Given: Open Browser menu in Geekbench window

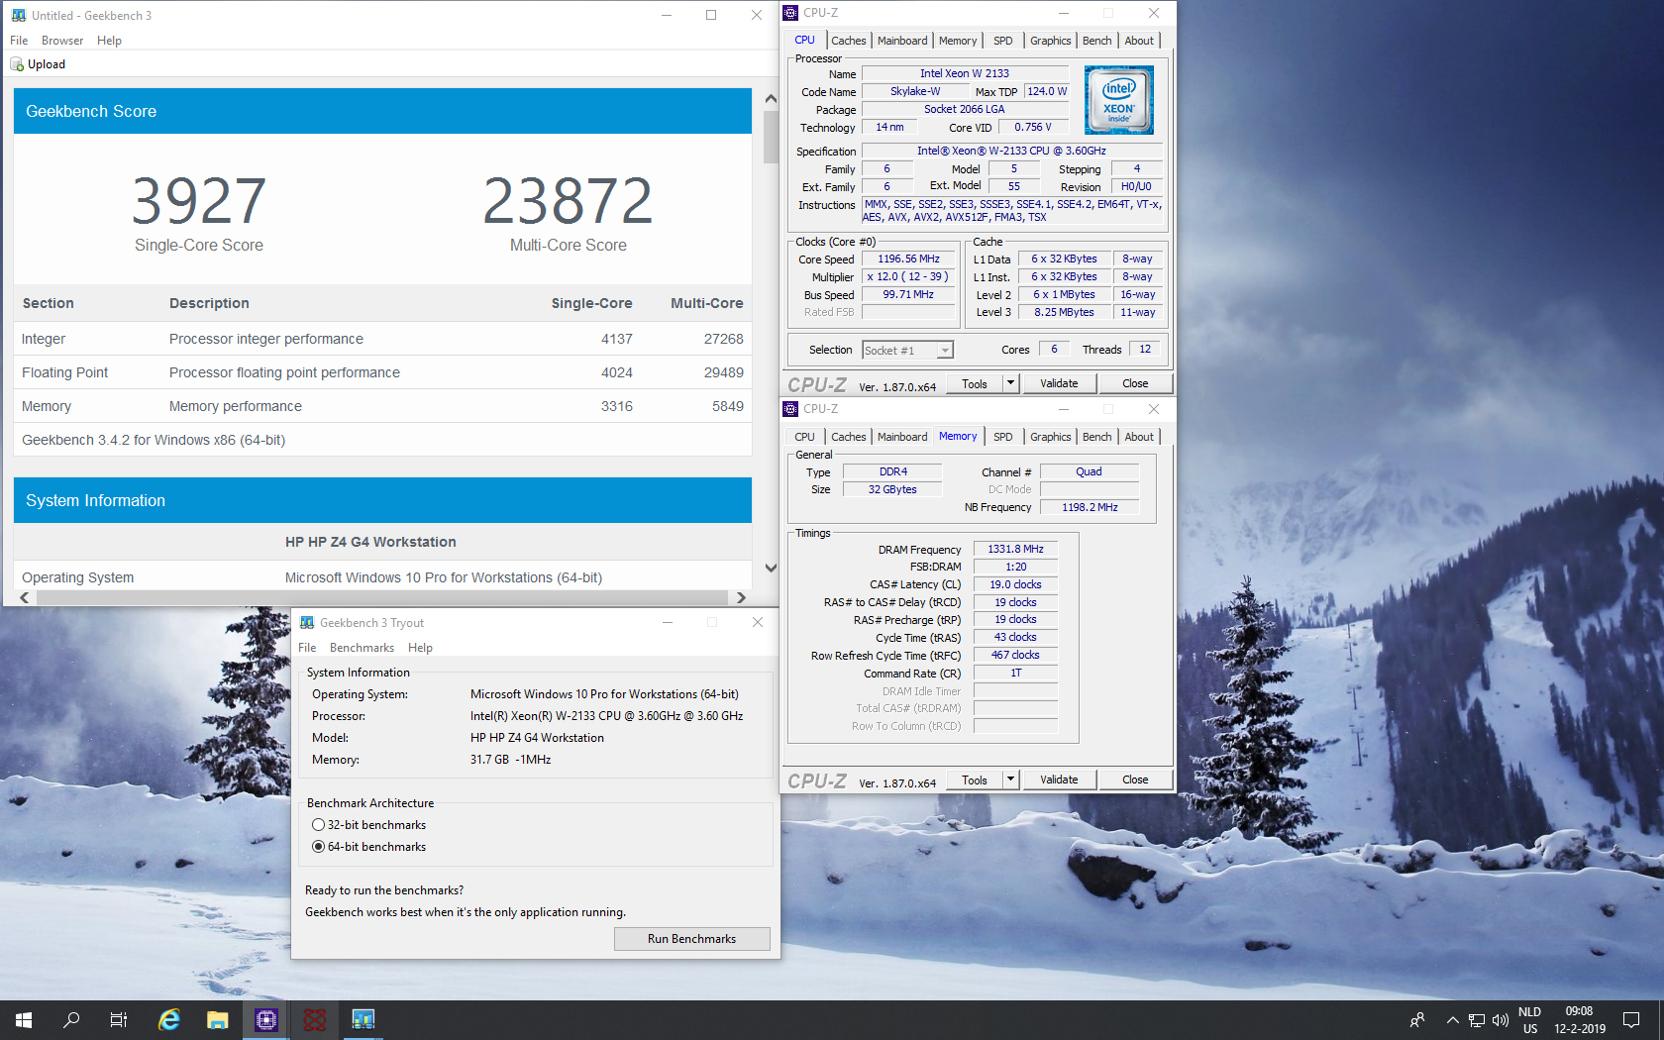Looking at the screenshot, I should point(62,41).
